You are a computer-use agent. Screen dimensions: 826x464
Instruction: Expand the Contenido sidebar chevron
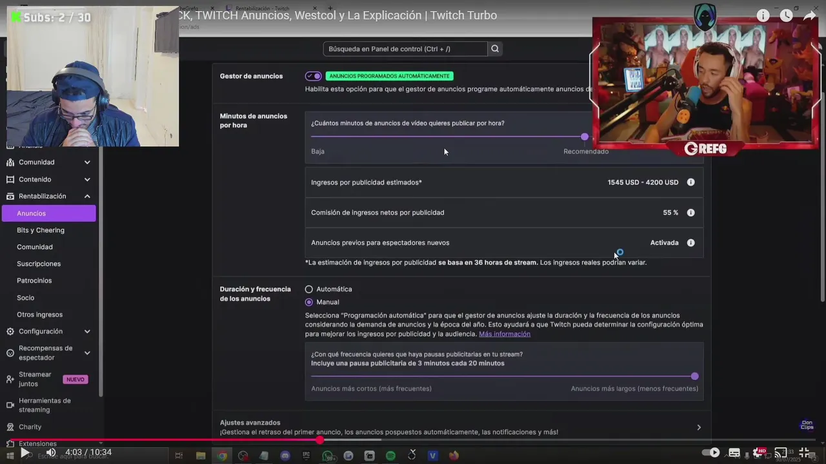(x=87, y=180)
